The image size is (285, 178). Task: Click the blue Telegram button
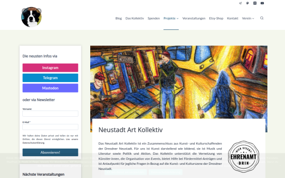pos(50,78)
